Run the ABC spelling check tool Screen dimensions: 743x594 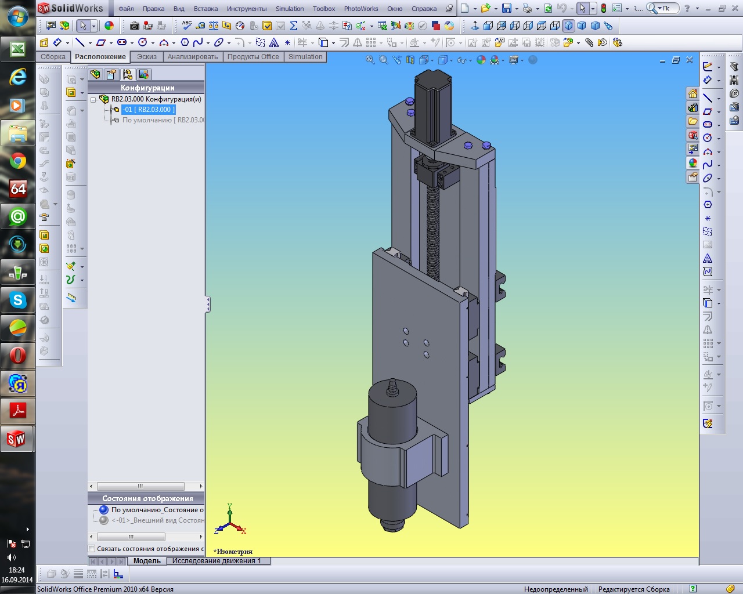pyautogui.click(x=187, y=26)
